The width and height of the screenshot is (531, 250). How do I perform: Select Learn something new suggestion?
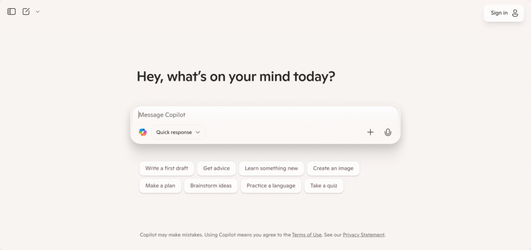click(x=271, y=168)
